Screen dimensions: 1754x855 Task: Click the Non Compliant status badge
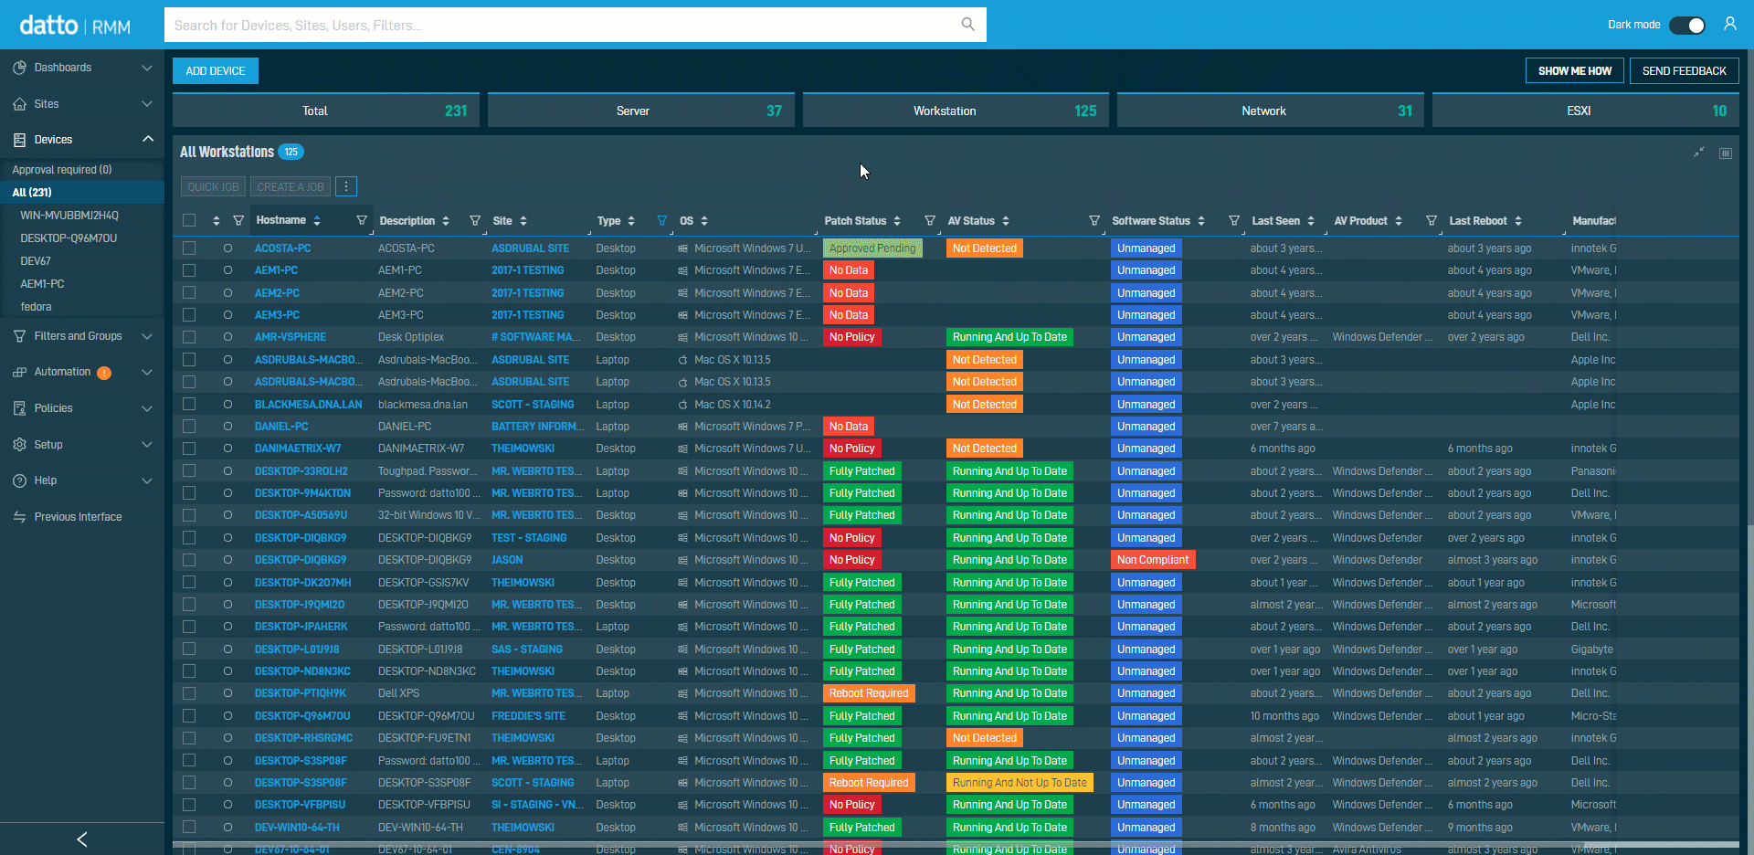point(1153,560)
